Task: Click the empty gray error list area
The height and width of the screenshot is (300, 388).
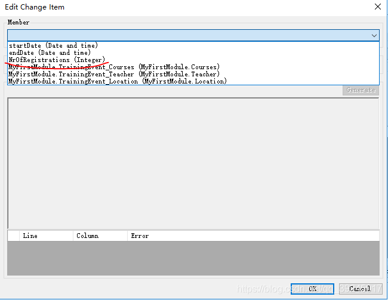Action: click(x=193, y=258)
